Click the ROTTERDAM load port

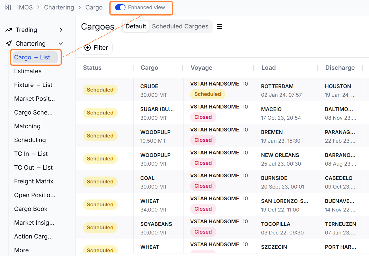pos(277,86)
